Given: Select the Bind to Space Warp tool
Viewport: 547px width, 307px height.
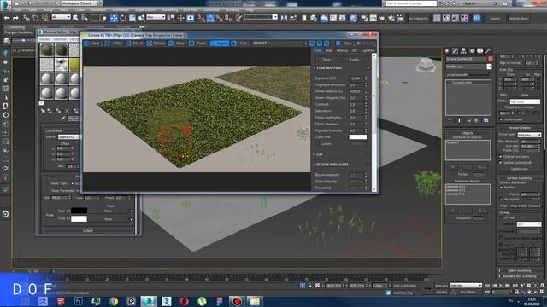Looking at the screenshot, I should tap(45, 18).
